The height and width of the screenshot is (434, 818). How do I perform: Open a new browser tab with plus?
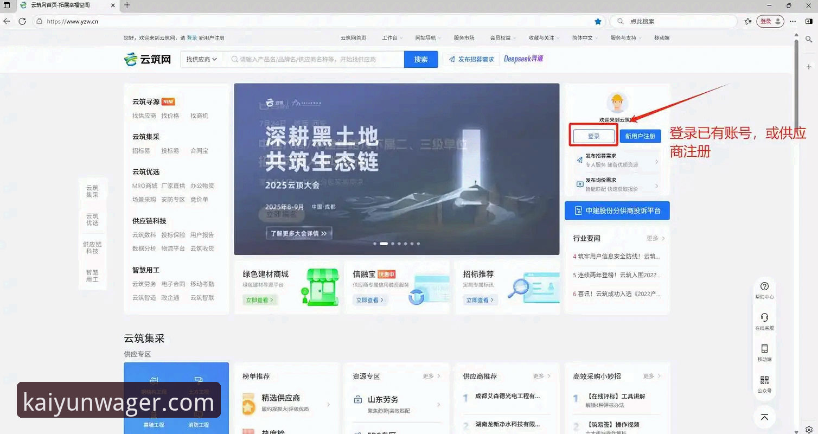pyautogui.click(x=127, y=5)
